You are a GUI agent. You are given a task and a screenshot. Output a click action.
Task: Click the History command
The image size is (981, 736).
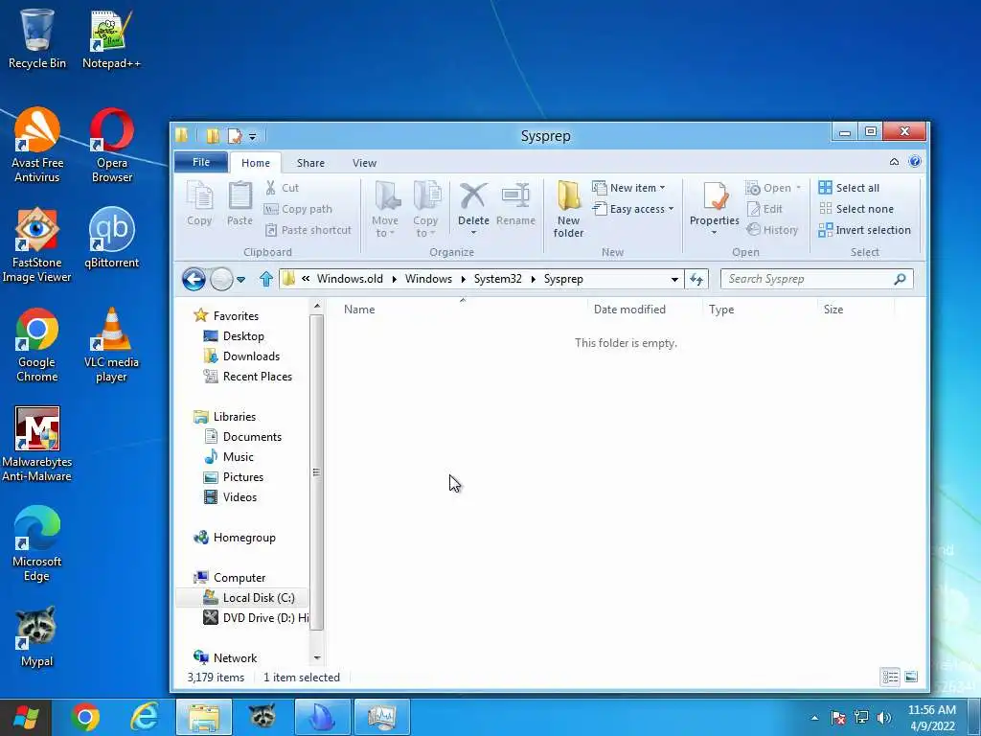click(772, 230)
